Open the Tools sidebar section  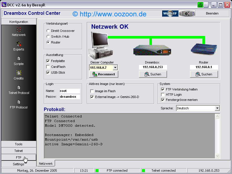tap(19, 144)
